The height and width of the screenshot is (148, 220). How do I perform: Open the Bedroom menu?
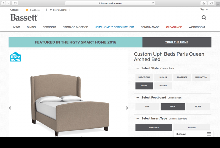pyautogui.click(x=49, y=27)
